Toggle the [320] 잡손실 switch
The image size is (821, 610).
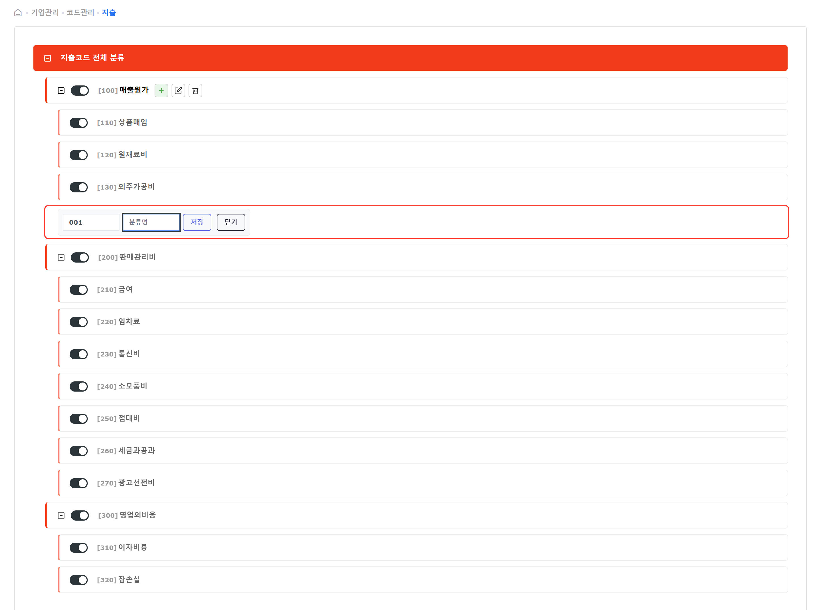click(x=79, y=580)
